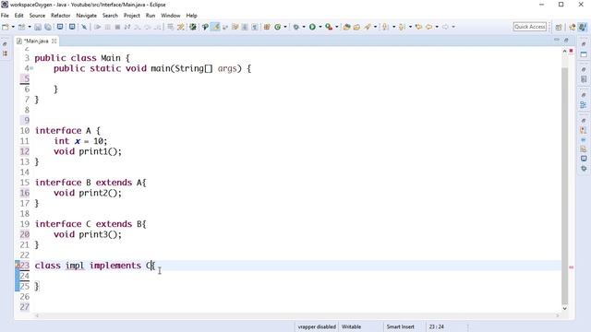The width and height of the screenshot is (591, 332).
Task: Click the Open Type icon in toolbar
Action: pos(347,27)
